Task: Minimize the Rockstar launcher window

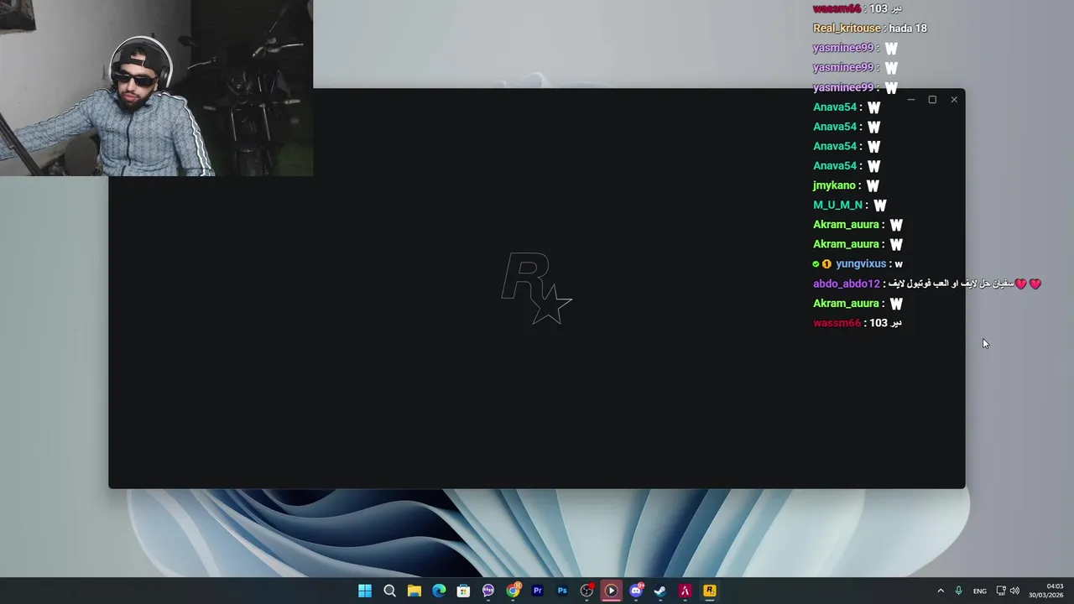Action: pyautogui.click(x=911, y=100)
